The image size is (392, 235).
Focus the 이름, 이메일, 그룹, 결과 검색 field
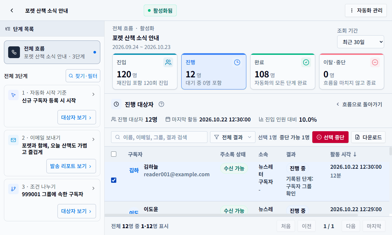pos(159,137)
